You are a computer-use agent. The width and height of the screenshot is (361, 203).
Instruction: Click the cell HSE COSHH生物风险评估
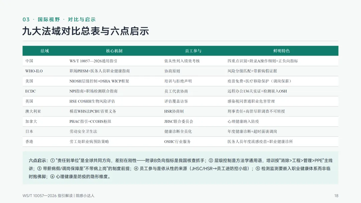click(x=92, y=101)
